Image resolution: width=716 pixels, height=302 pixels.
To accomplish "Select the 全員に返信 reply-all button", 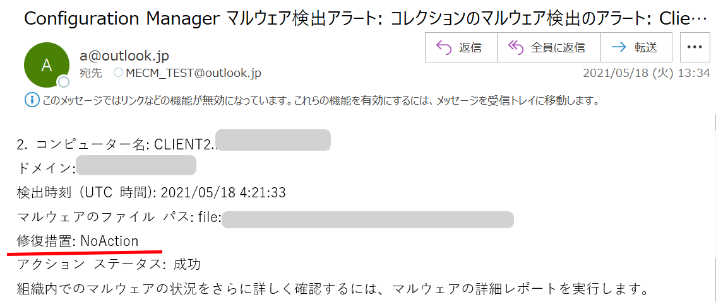I will (549, 47).
